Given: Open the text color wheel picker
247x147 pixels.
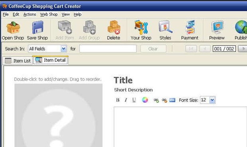Looking at the screenshot, I should point(145,100).
